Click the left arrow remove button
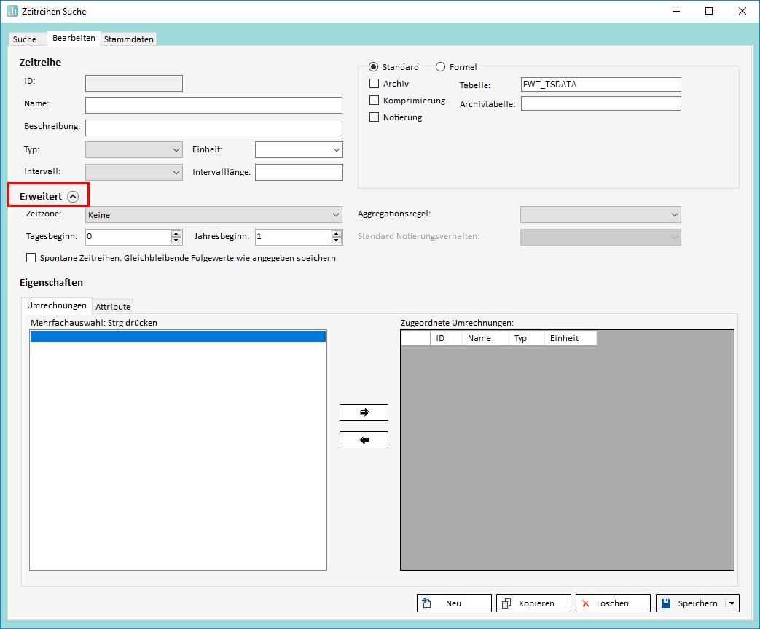 (x=364, y=440)
